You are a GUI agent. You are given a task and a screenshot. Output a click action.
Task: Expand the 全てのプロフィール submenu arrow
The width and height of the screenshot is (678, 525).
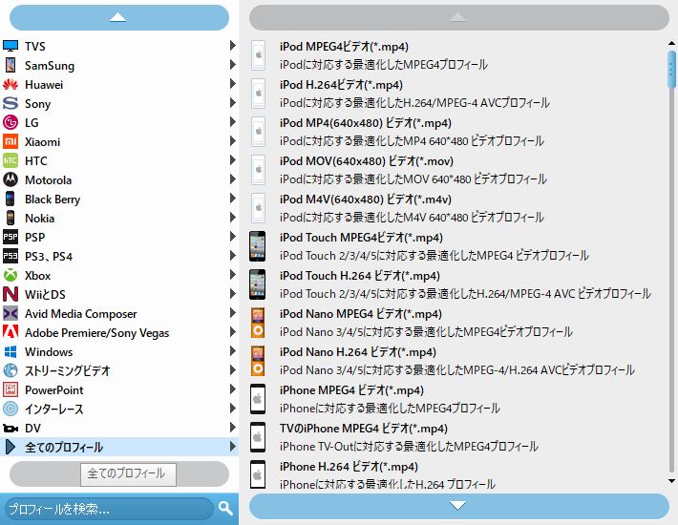pos(233,447)
